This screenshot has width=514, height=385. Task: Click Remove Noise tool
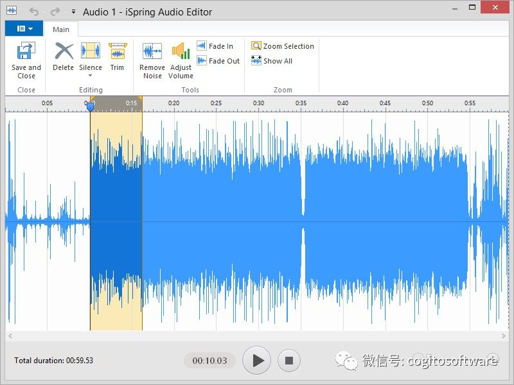(152, 61)
